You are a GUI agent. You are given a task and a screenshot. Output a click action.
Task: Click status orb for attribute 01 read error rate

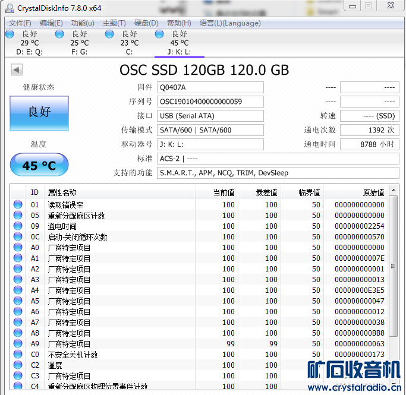pyautogui.click(x=18, y=205)
